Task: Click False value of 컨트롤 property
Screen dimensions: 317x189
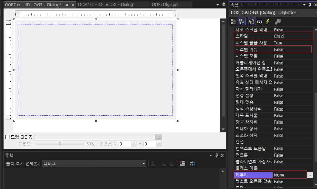Action: pos(279,155)
